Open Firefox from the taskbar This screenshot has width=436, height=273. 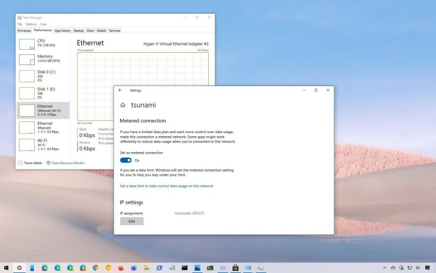click(121, 268)
